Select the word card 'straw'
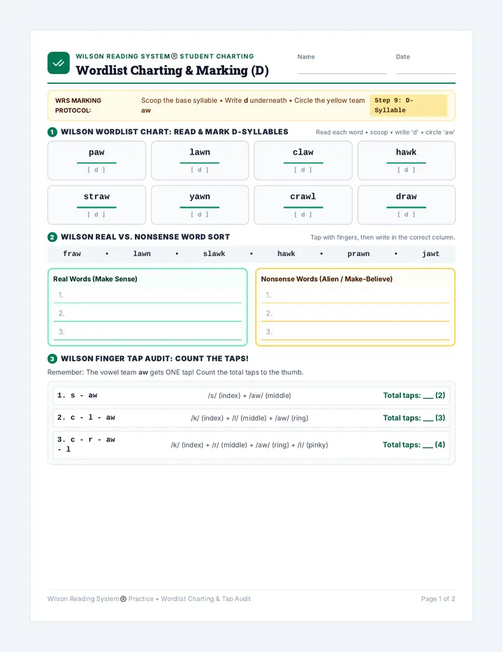This screenshot has width=503, height=652. 97,205
